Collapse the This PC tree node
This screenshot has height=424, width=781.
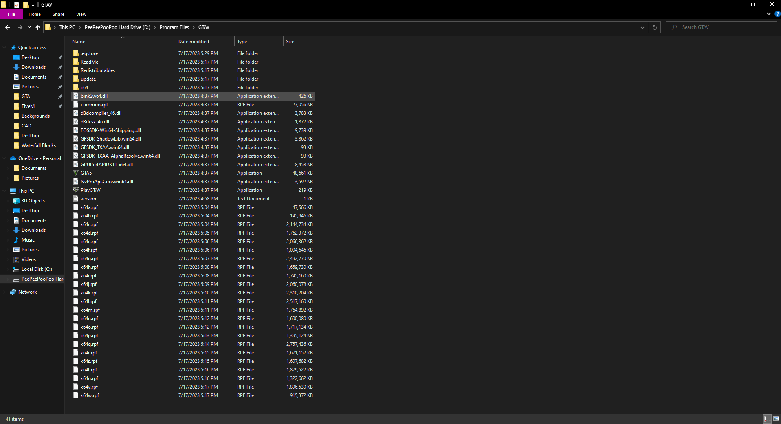(x=4, y=191)
